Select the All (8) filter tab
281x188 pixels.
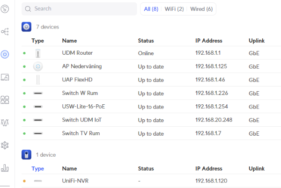(151, 9)
